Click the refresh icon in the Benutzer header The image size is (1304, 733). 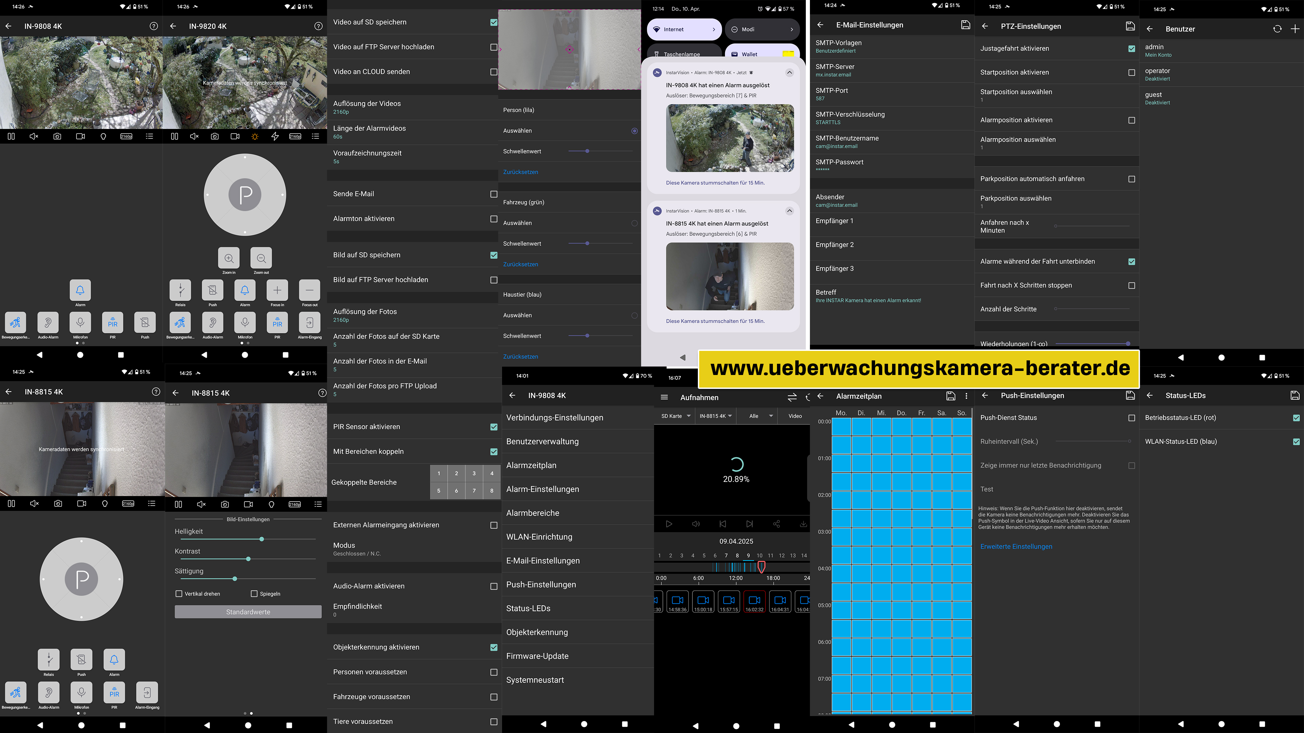point(1277,29)
